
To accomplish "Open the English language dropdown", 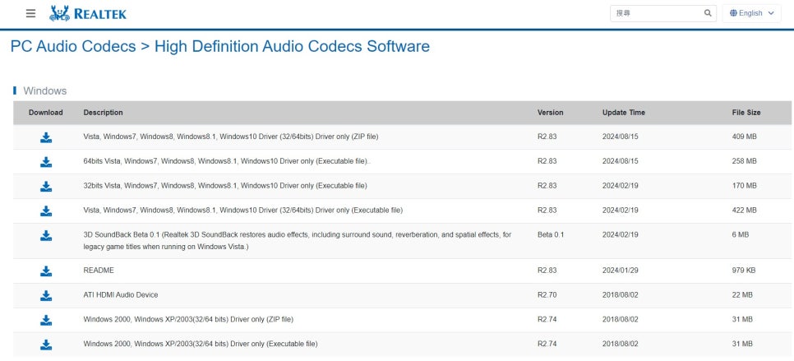I will (x=752, y=14).
